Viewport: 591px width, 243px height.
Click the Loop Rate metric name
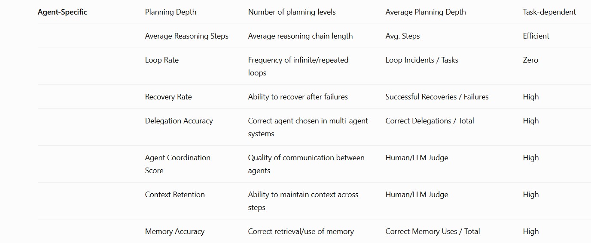click(x=162, y=60)
